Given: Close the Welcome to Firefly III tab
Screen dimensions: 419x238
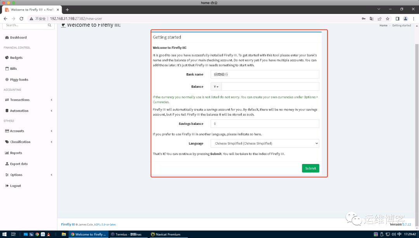Looking at the screenshot, I should click(x=58, y=10).
